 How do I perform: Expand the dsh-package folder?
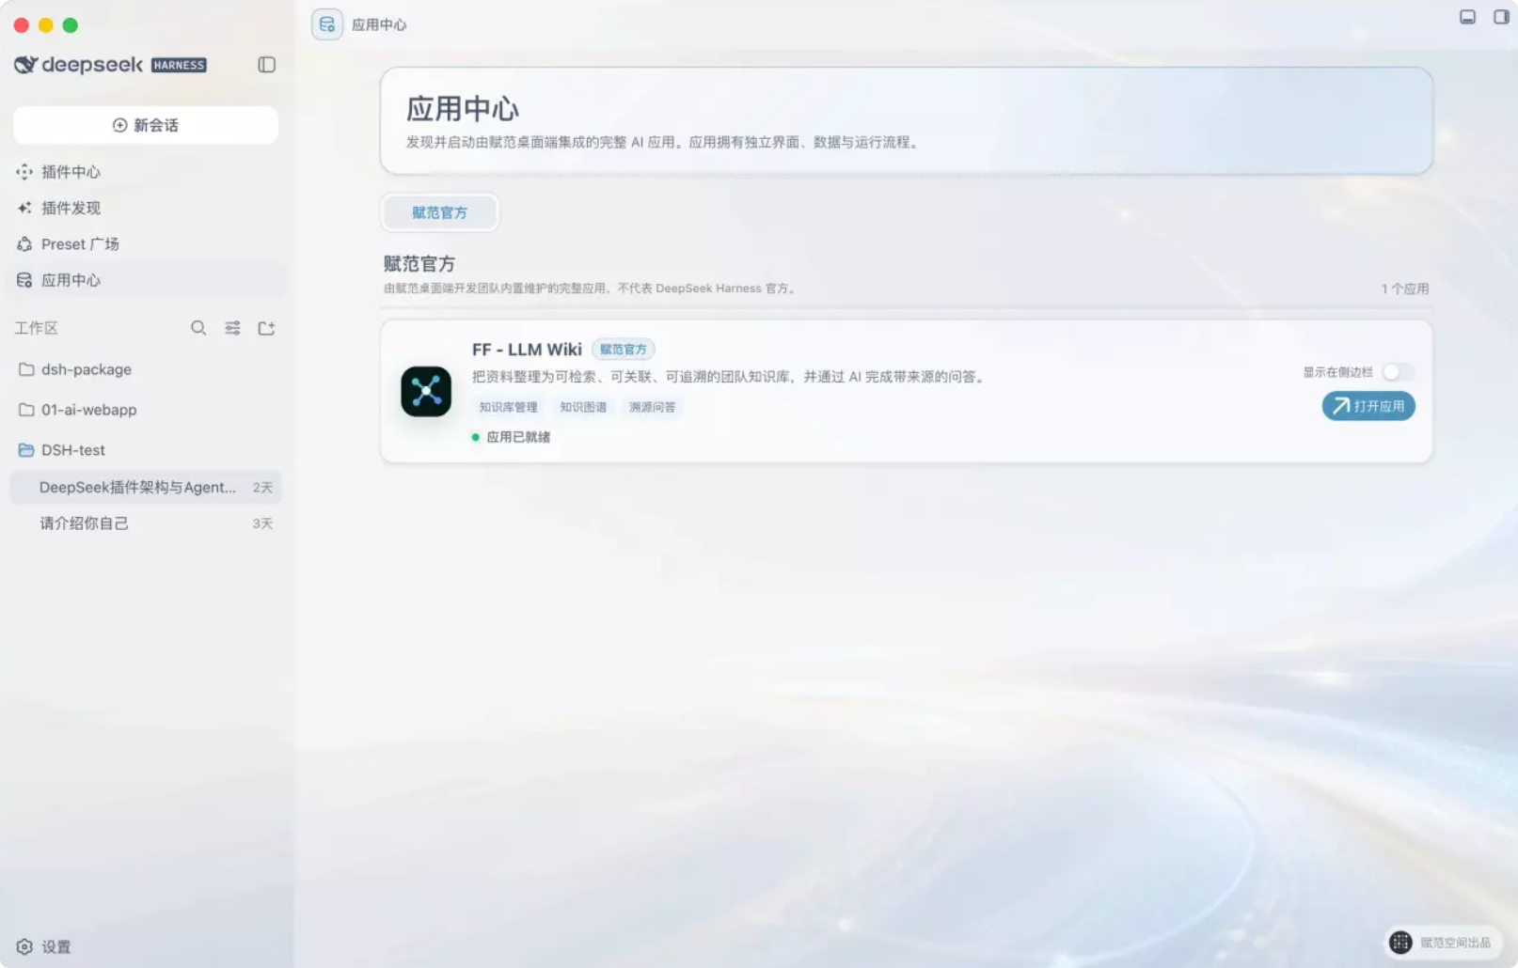click(146, 369)
